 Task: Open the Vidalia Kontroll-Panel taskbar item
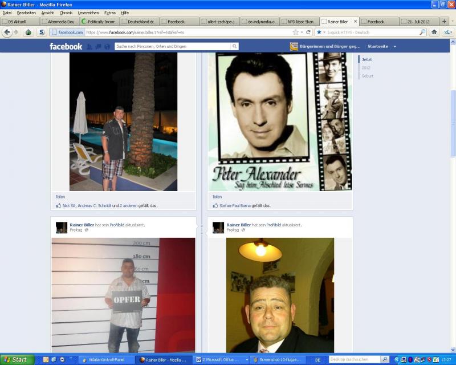(107, 360)
